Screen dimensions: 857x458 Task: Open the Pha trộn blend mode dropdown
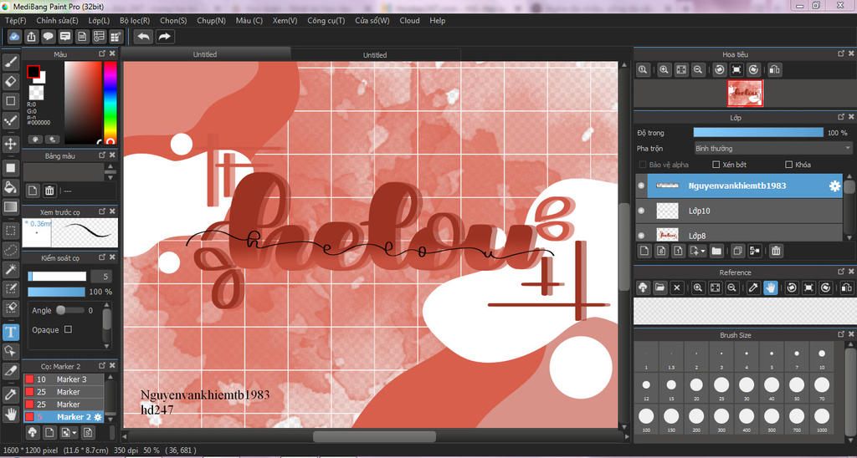click(x=772, y=148)
